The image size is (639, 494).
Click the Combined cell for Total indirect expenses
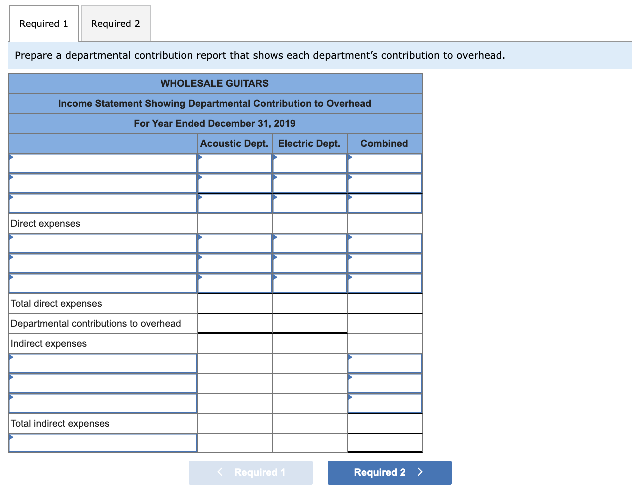pos(384,423)
